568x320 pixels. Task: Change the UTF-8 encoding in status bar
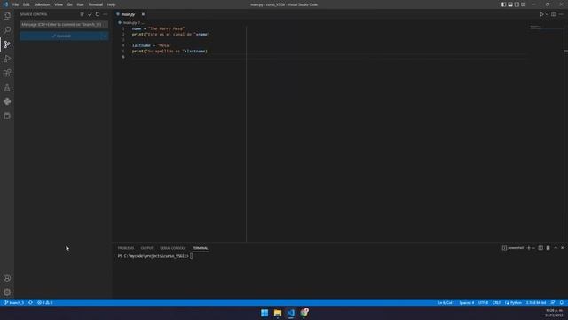[x=483, y=302]
